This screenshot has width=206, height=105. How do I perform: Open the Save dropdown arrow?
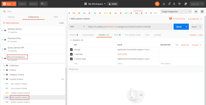[x=200, y=27]
